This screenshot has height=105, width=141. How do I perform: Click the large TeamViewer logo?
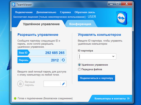122,18
